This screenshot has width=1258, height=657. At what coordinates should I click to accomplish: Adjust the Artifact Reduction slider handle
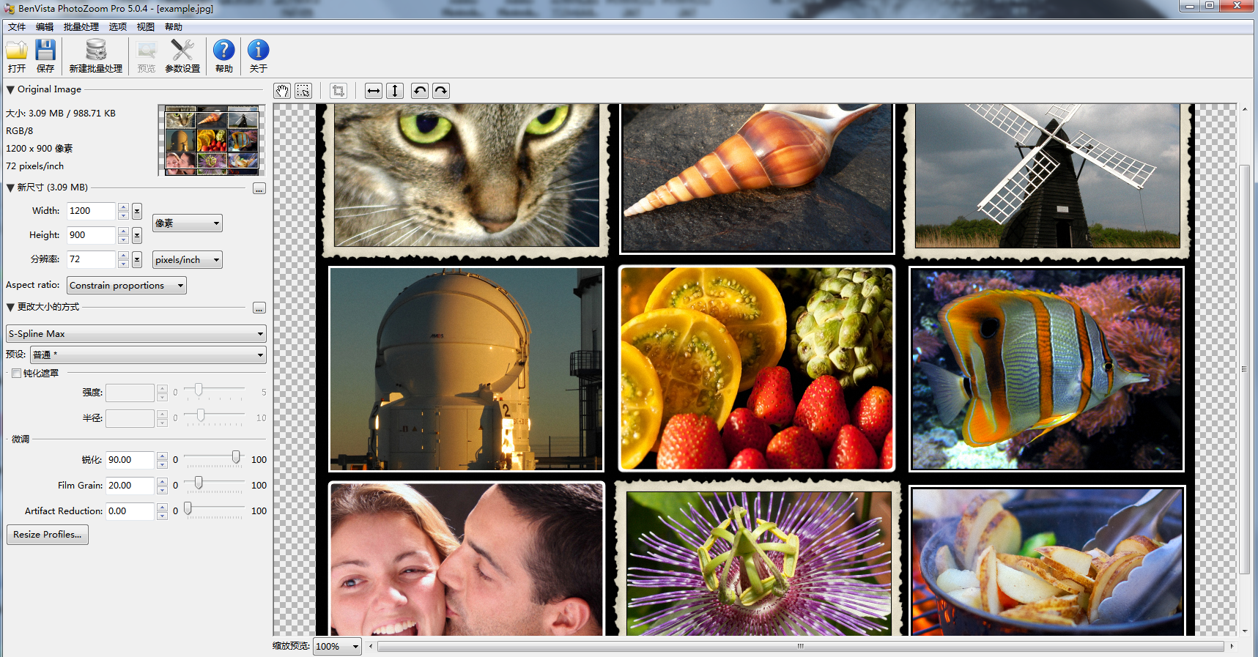click(x=188, y=509)
